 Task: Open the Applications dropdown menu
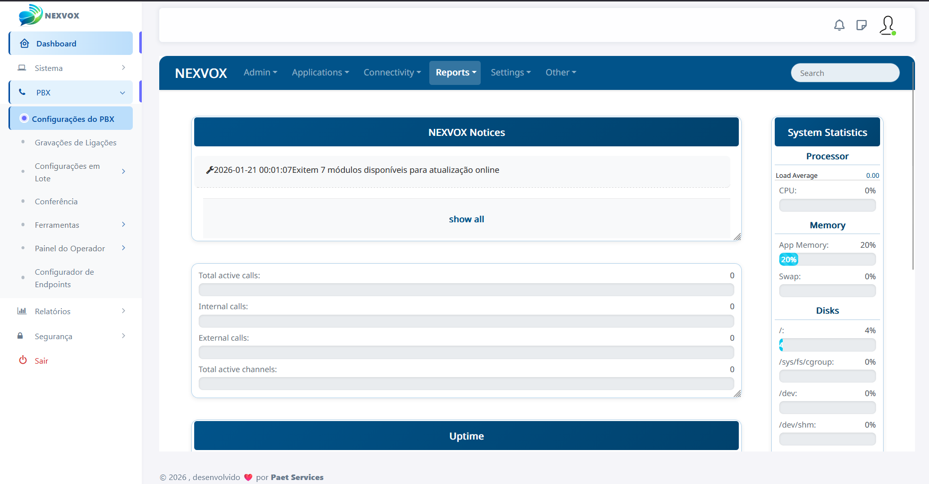click(320, 72)
